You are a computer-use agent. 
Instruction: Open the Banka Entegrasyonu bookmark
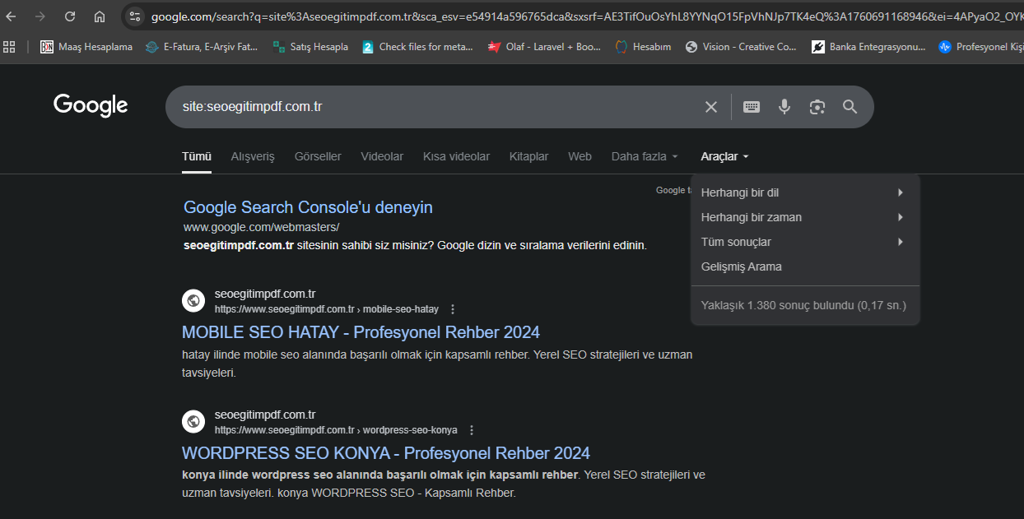click(868, 47)
